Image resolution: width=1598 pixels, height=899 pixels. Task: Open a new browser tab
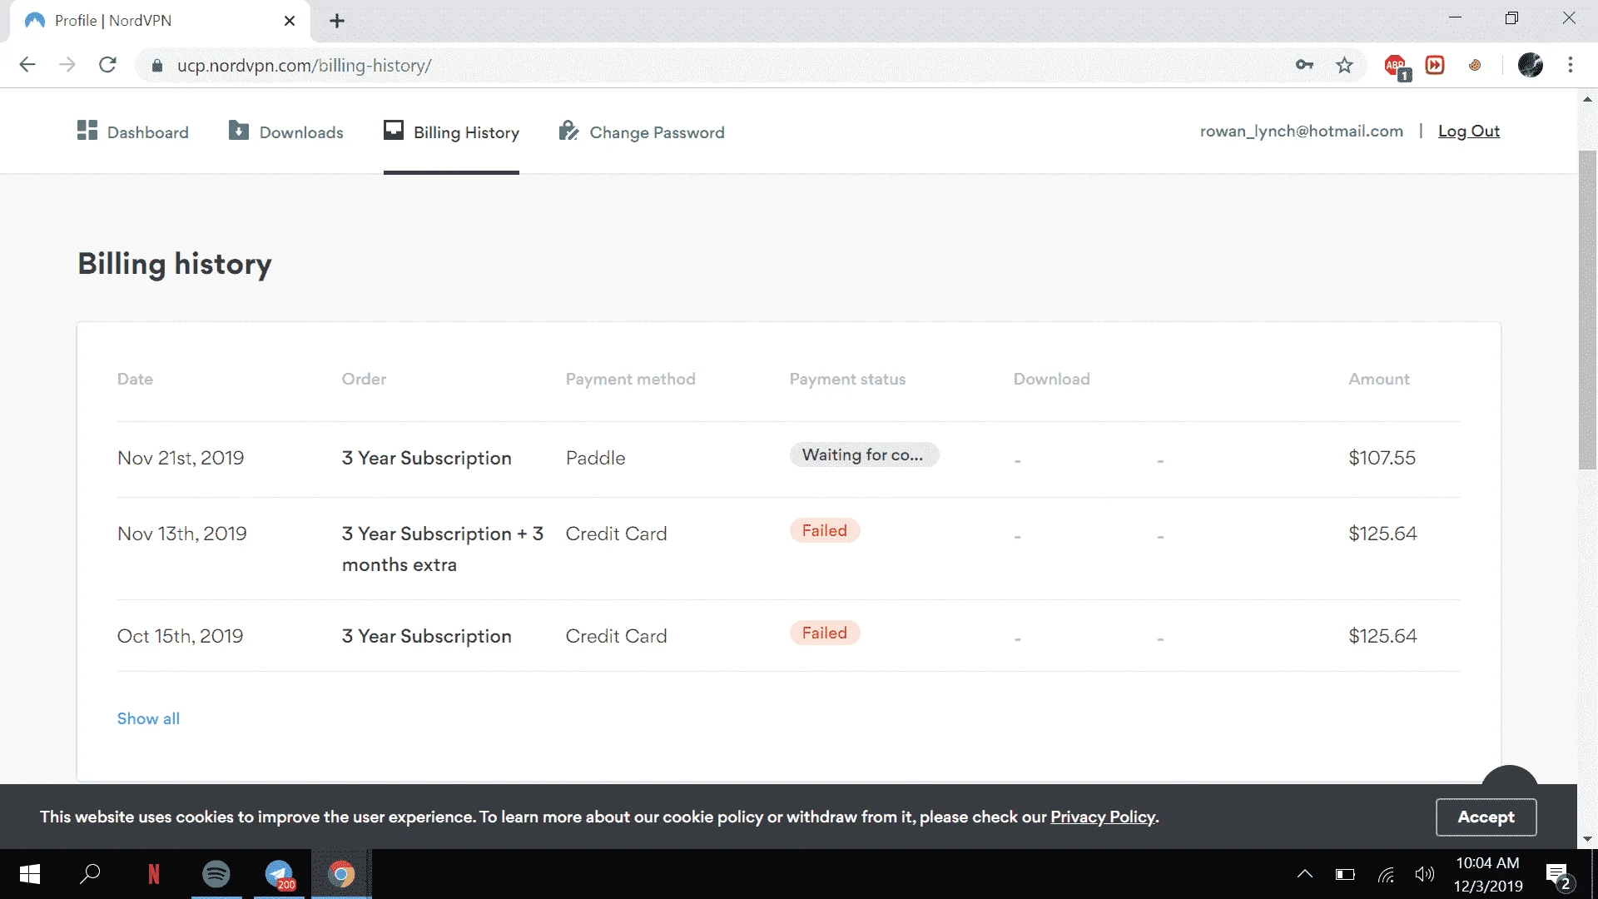tap(337, 21)
